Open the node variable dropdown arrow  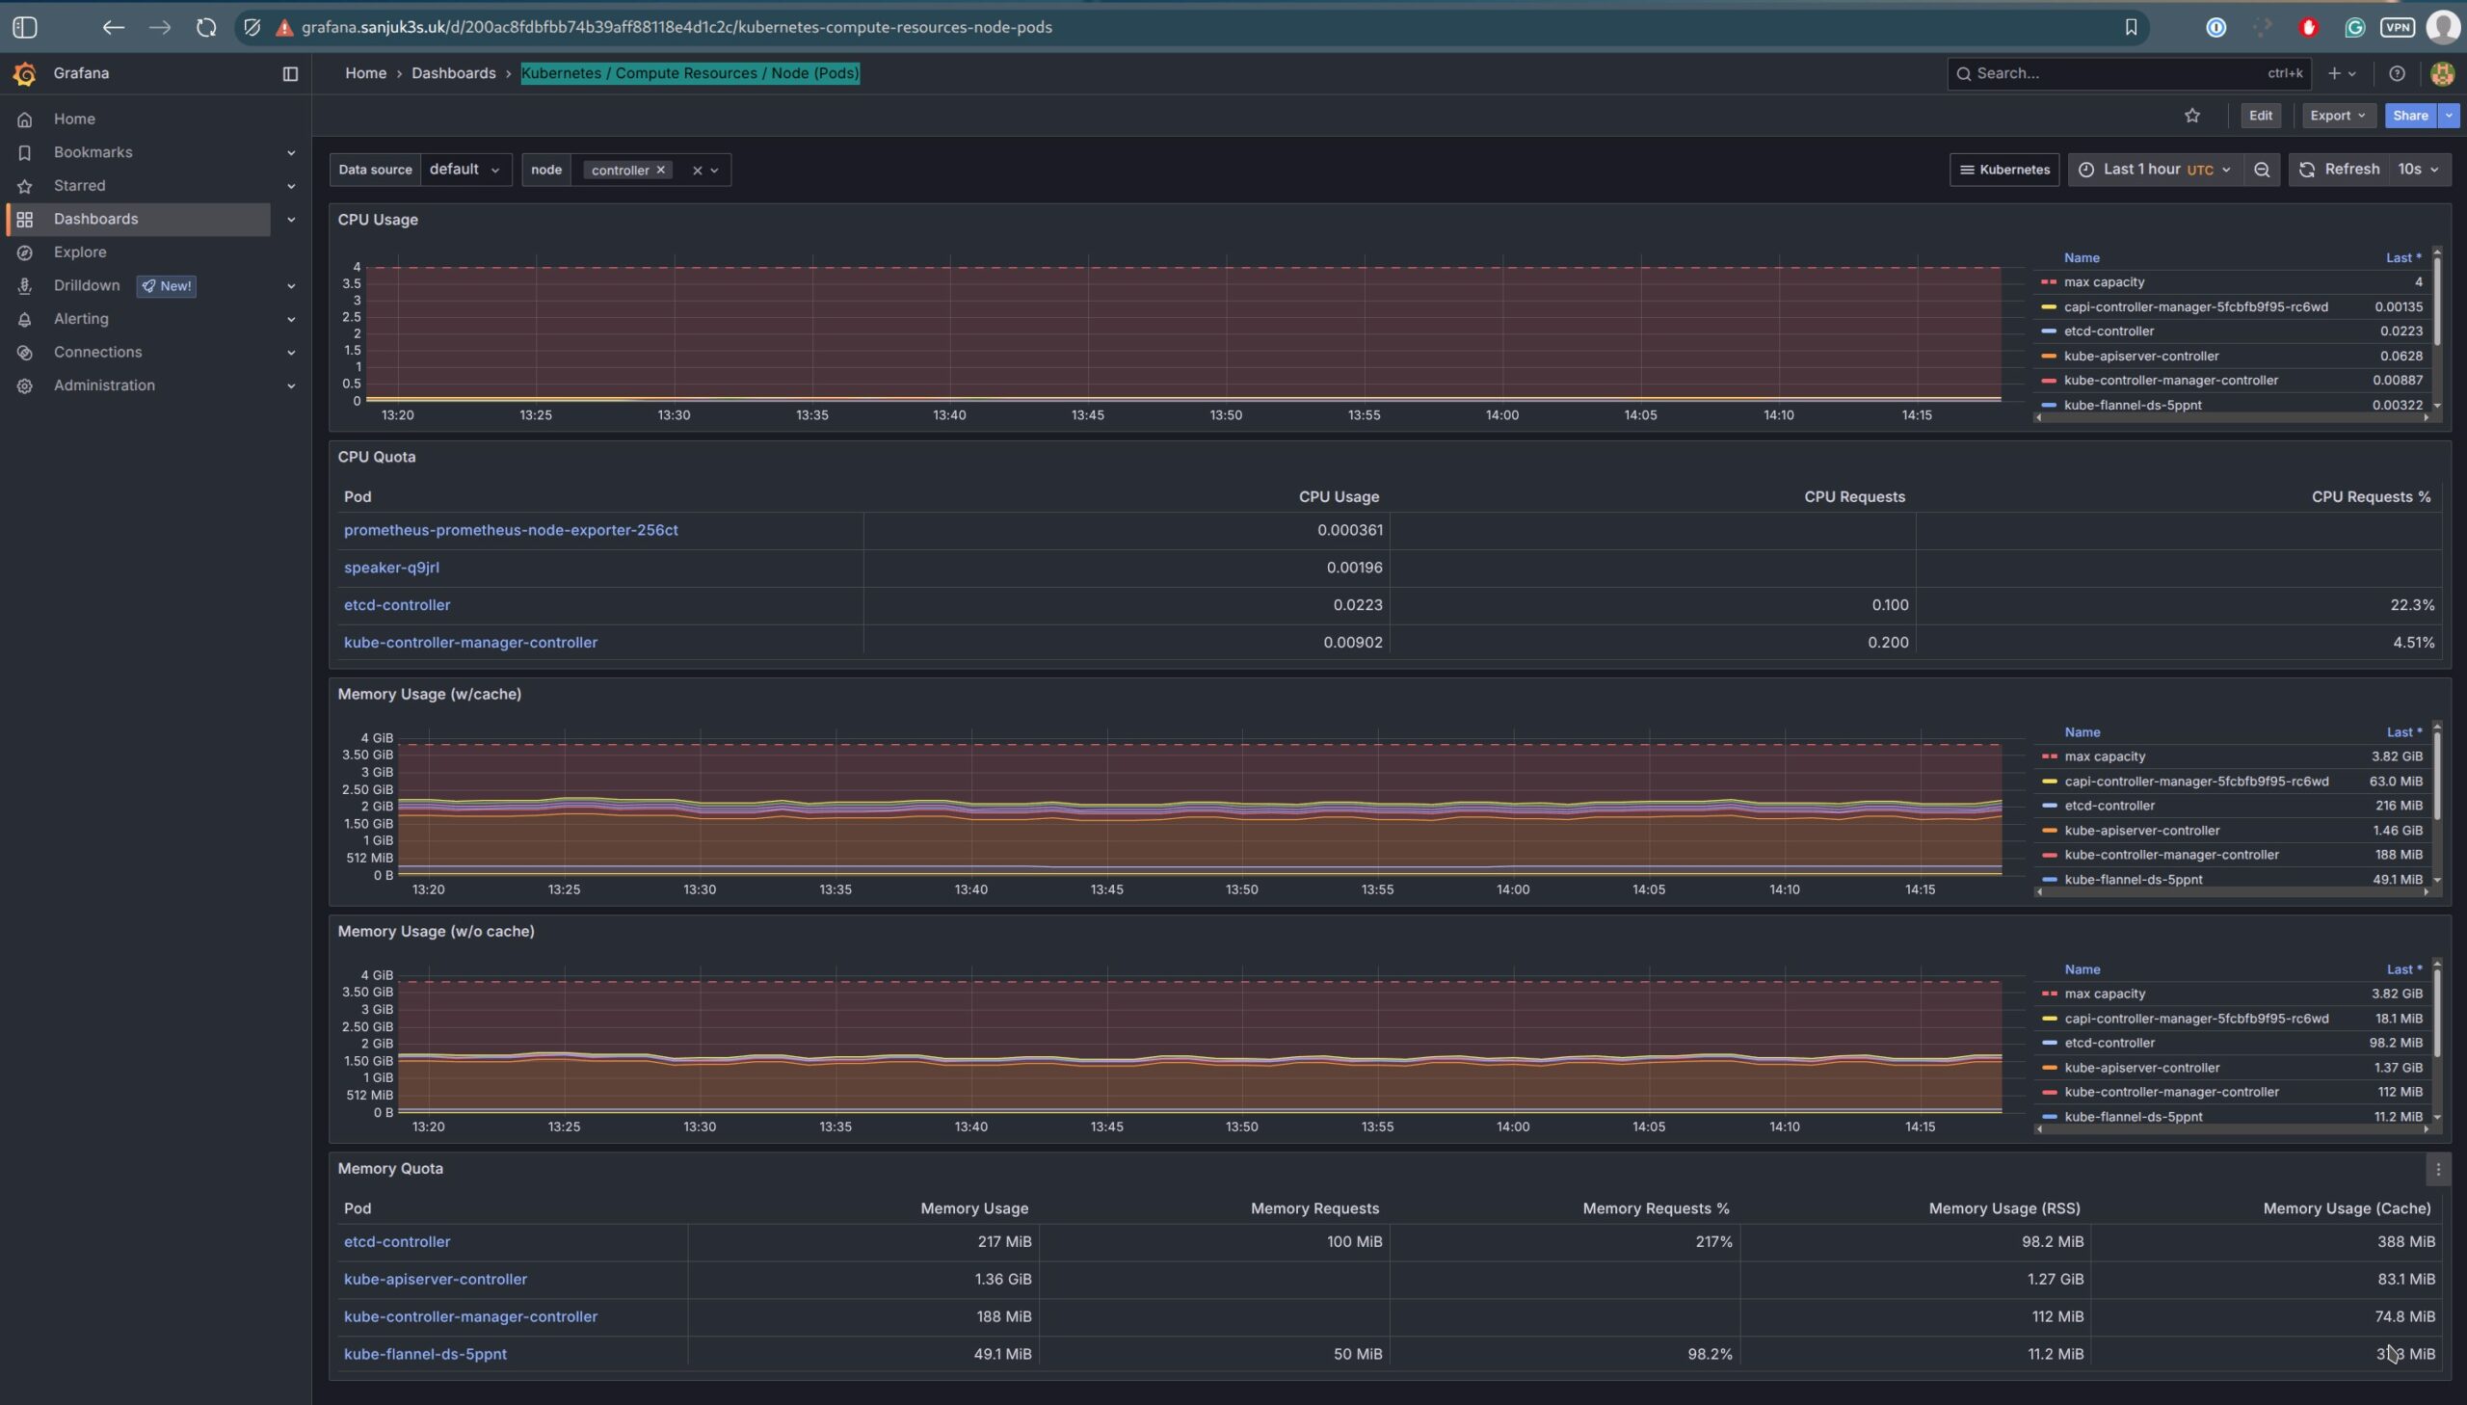point(714,171)
